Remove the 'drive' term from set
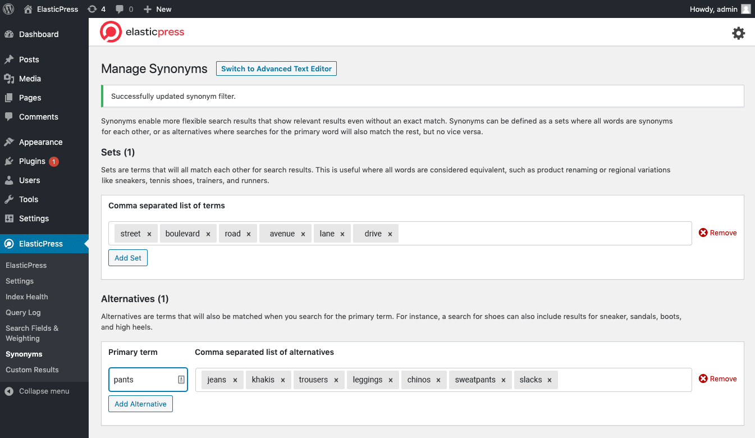755x438 pixels. point(390,234)
